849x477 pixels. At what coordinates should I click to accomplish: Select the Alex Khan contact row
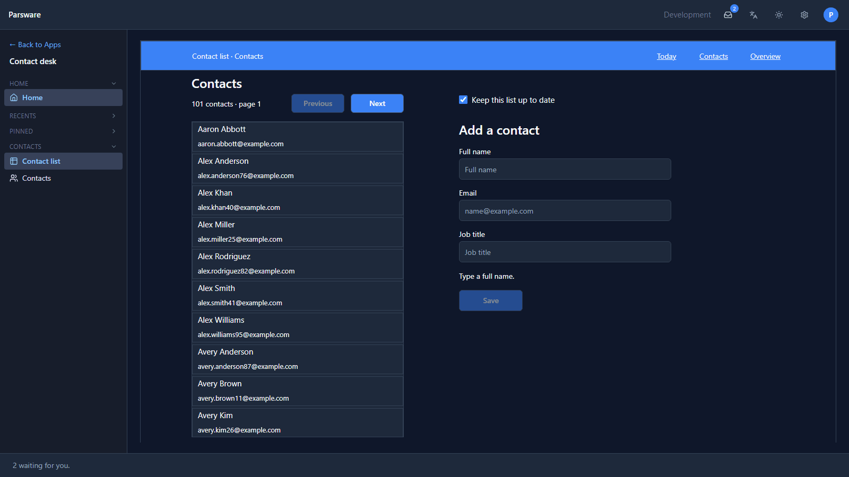point(298,200)
